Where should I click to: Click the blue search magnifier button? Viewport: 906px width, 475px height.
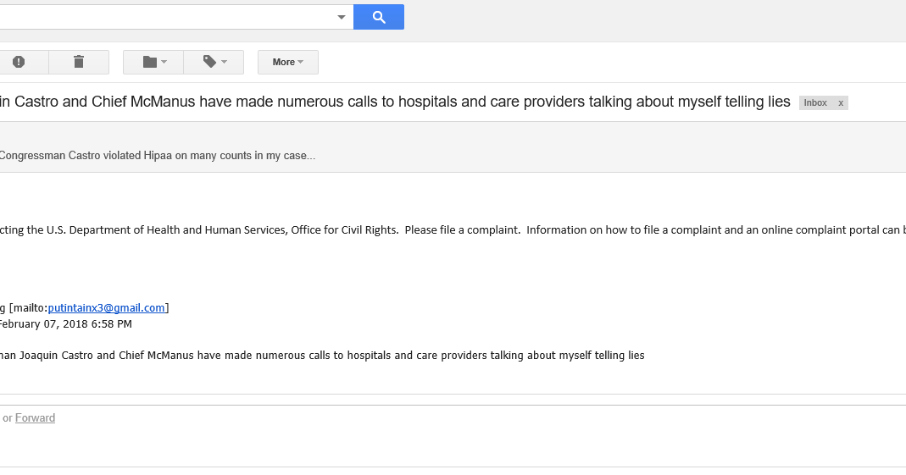(378, 17)
